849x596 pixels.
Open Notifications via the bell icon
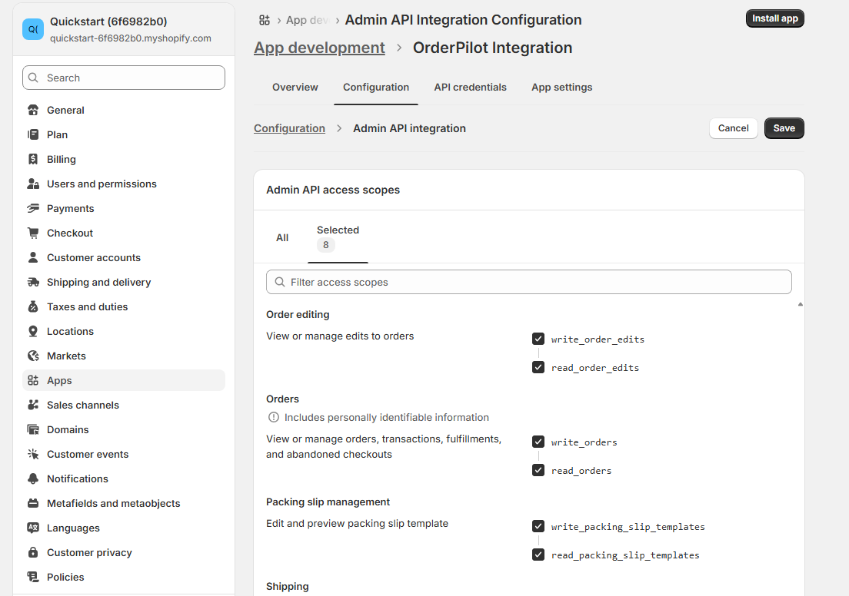pos(34,478)
